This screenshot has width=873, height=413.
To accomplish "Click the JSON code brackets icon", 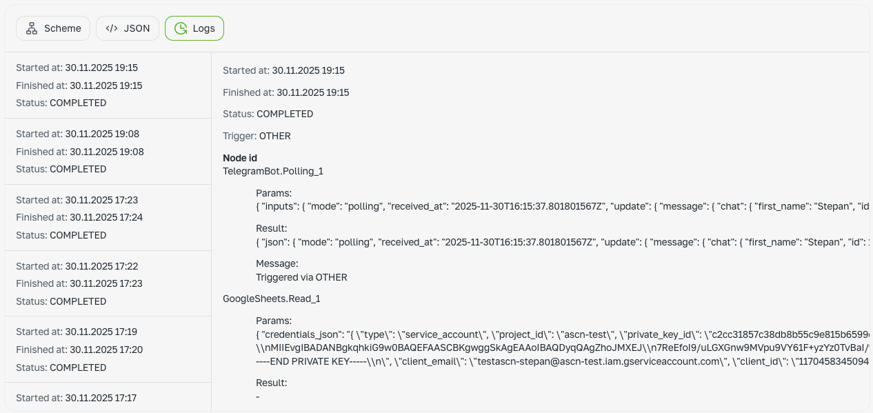I will (x=112, y=28).
